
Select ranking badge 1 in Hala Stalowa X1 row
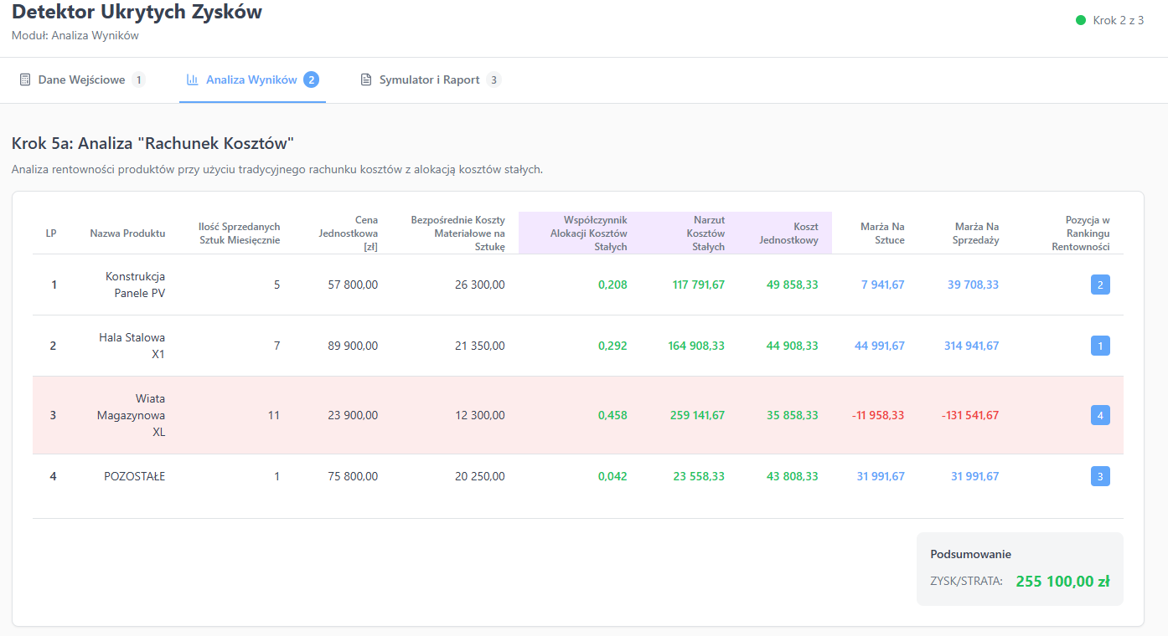click(1100, 346)
